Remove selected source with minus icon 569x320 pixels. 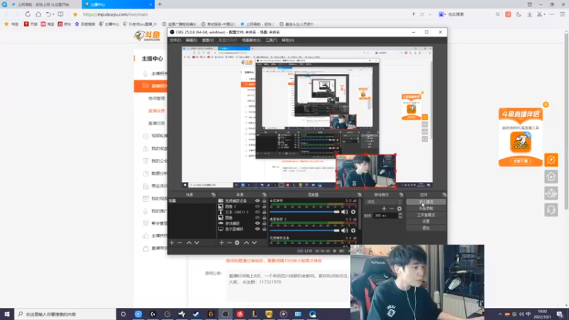[229, 242]
